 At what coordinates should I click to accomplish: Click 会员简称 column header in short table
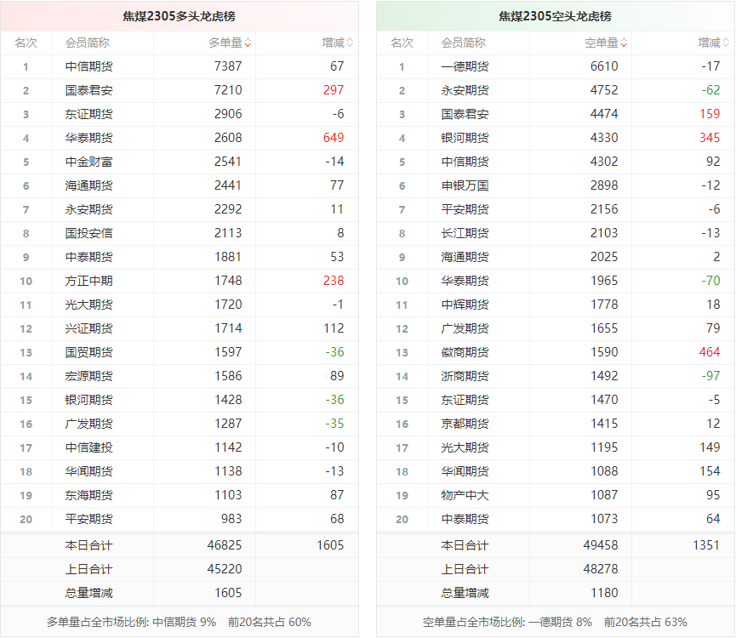pyautogui.click(x=464, y=43)
